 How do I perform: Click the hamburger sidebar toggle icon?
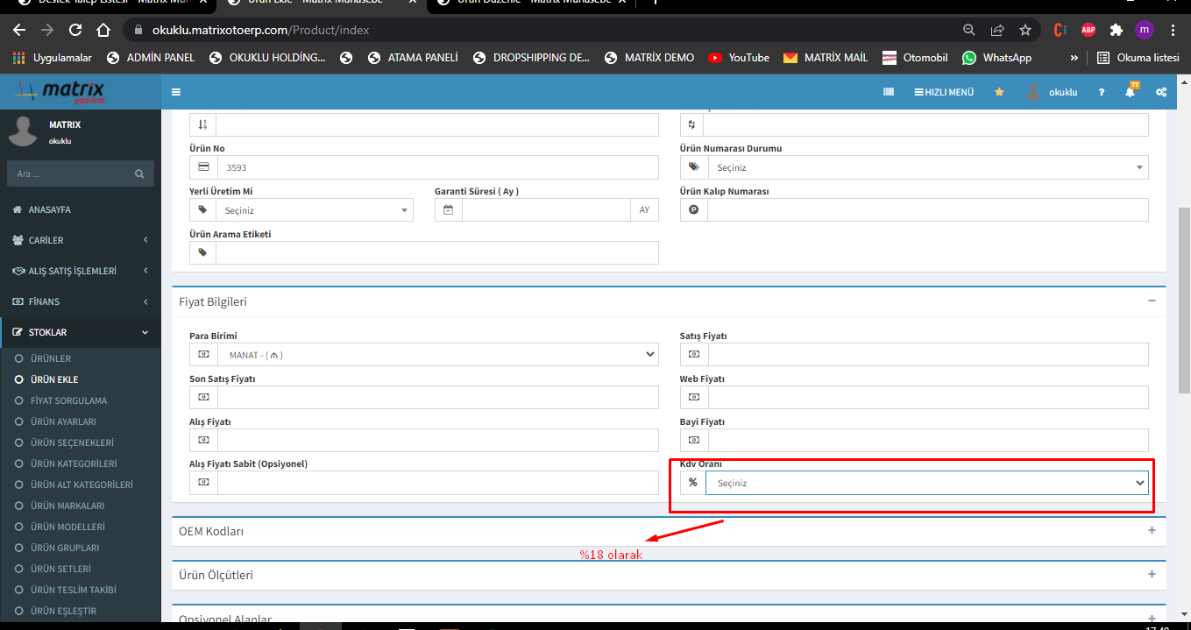pyautogui.click(x=176, y=92)
